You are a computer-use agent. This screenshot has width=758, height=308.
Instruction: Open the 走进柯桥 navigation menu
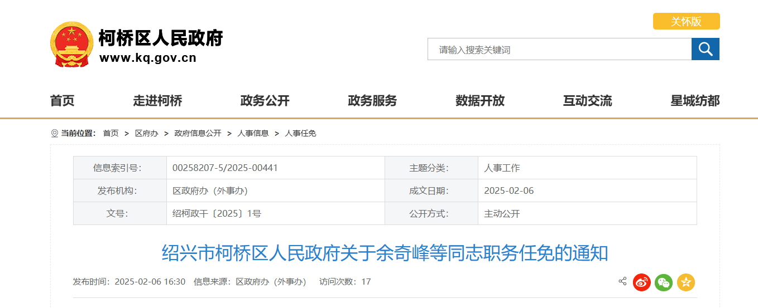[x=157, y=101]
